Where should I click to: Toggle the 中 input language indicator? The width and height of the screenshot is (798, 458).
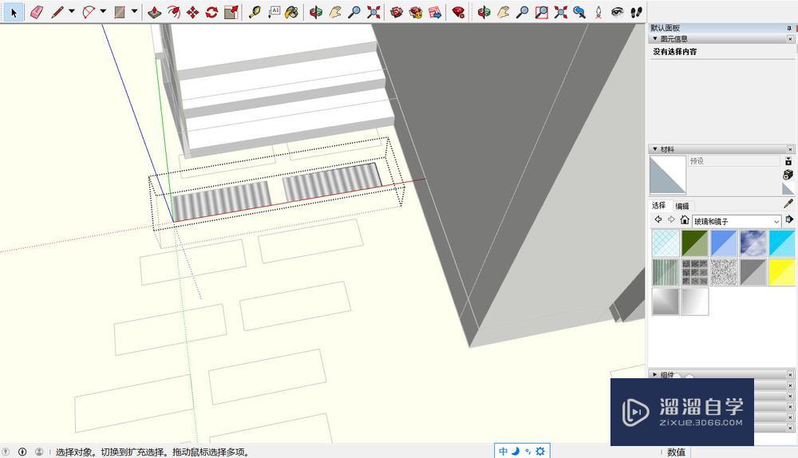tap(503, 452)
